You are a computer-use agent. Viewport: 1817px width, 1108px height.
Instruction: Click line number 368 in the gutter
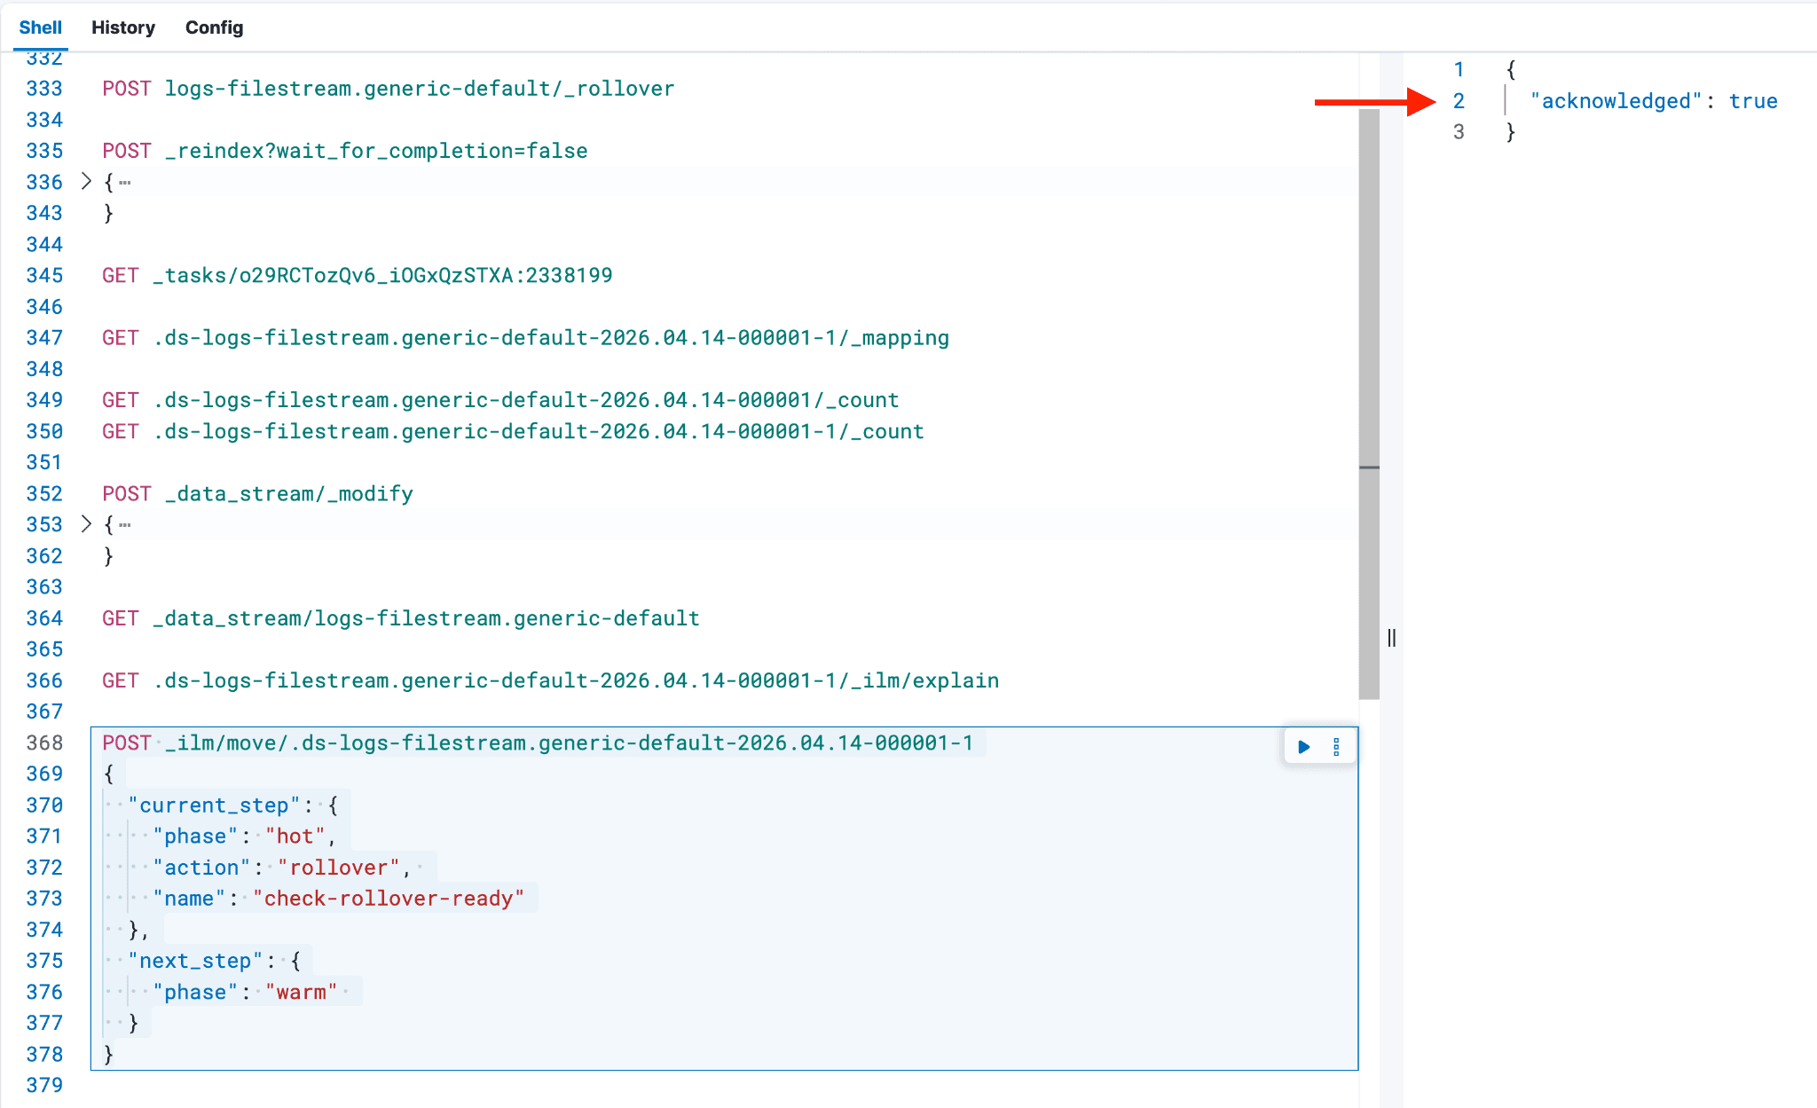click(x=44, y=743)
